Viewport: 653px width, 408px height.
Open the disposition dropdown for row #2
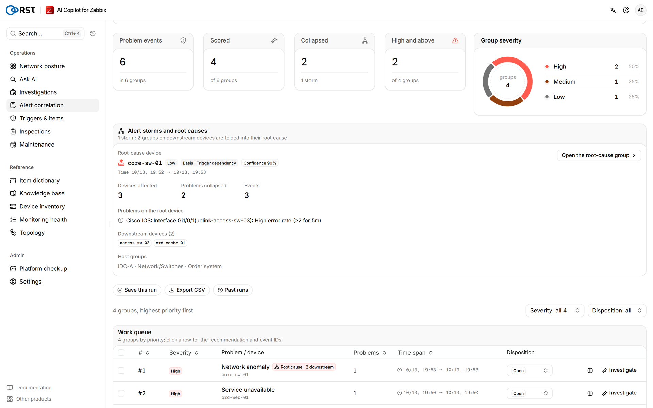530,393
